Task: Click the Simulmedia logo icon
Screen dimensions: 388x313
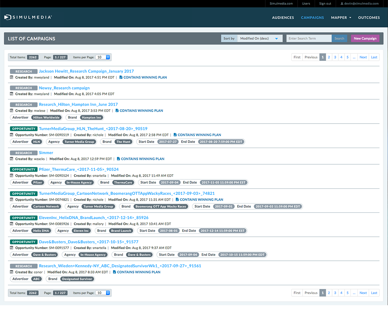Action: pyautogui.click(x=8, y=17)
